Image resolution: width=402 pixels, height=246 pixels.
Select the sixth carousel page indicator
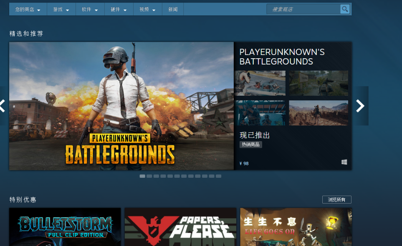177,176
